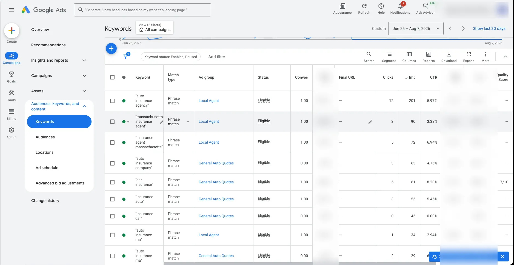
Task: Select the "auto insurance agency" keyword checkbox
Action: [x=112, y=101]
